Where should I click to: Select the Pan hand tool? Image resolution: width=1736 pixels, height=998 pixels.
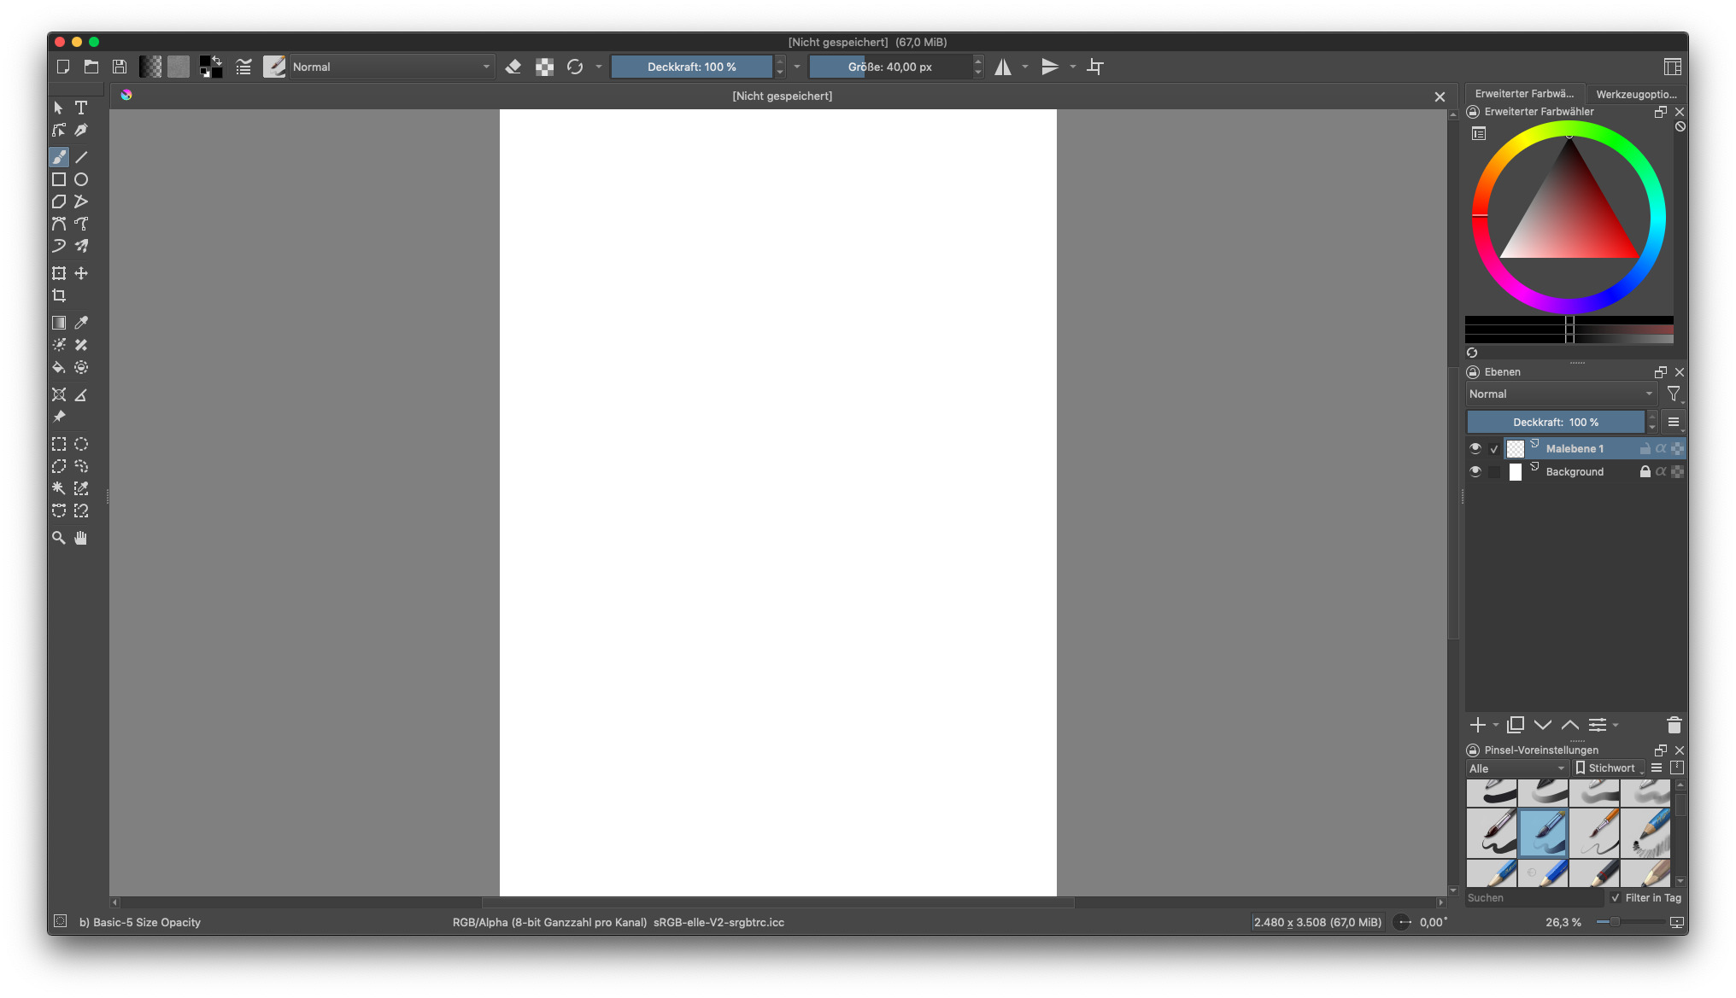coord(81,538)
